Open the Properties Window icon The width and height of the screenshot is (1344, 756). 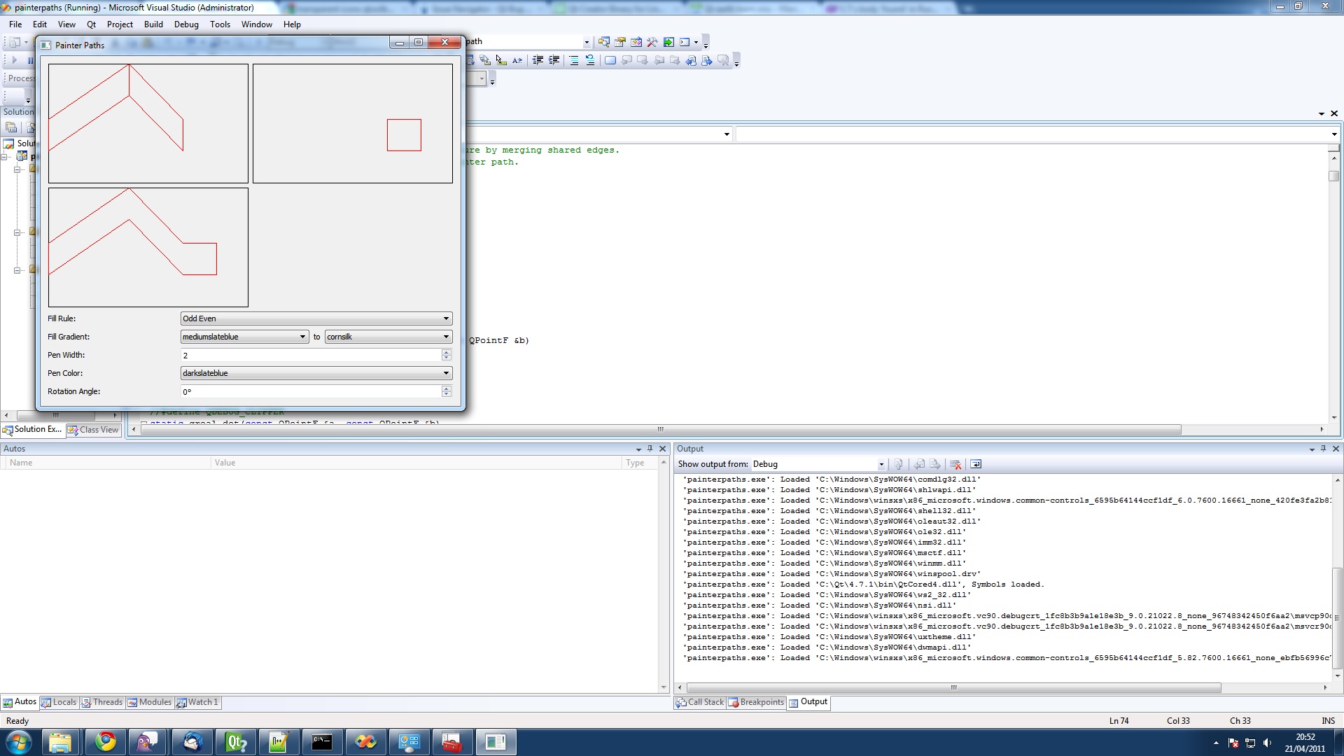620,42
